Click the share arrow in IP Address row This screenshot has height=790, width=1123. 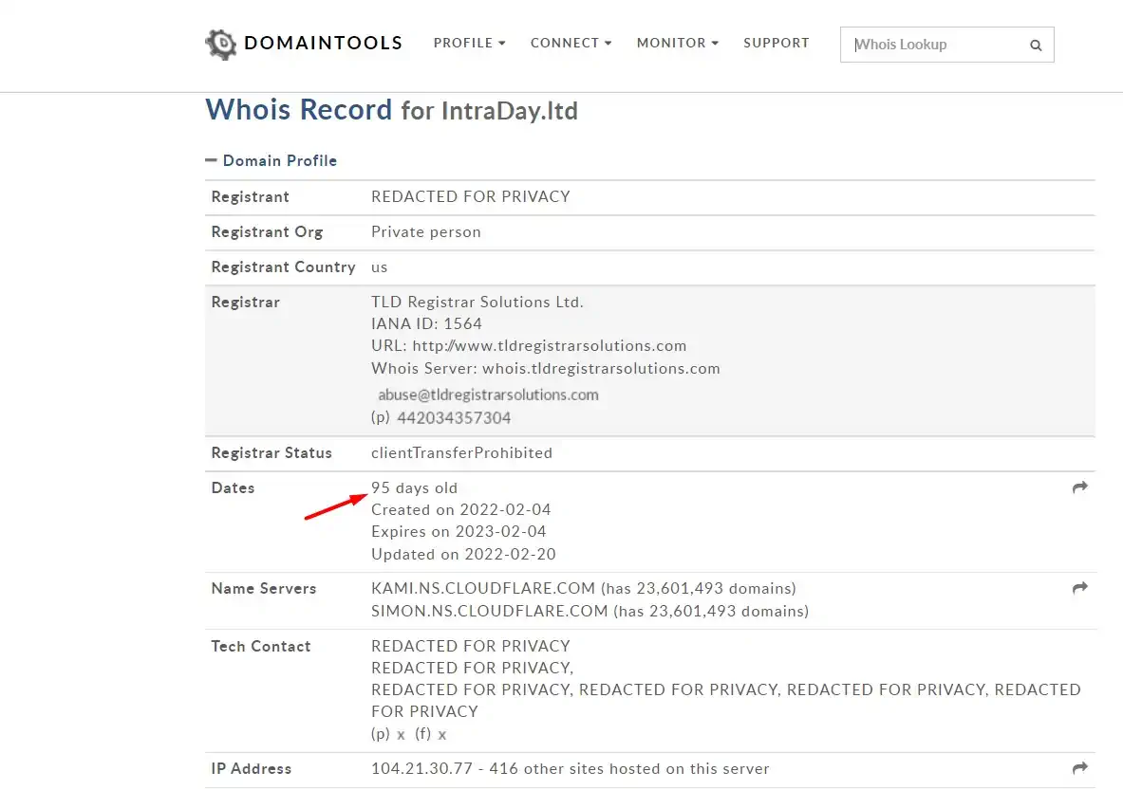coord(1080,768)
